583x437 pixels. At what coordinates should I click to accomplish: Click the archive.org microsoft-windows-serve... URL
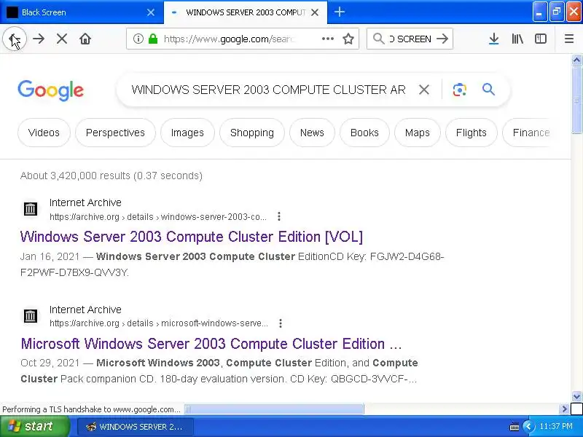click(x=159, y=323)
